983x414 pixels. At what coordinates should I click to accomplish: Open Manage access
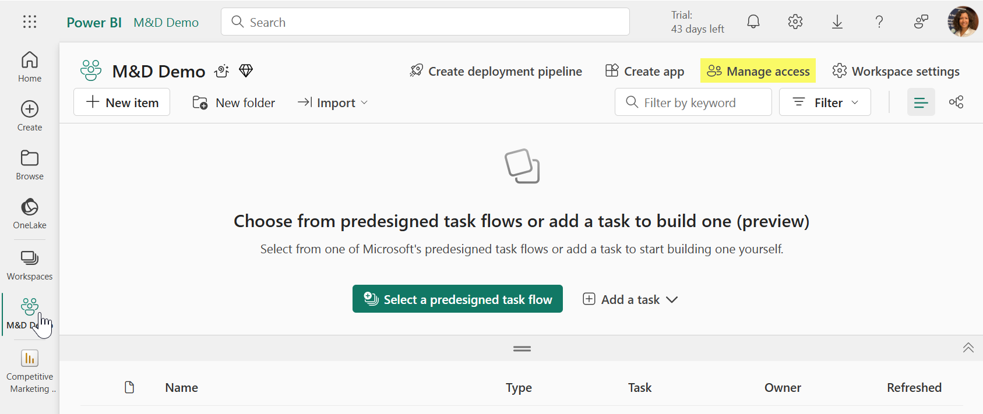758,71
